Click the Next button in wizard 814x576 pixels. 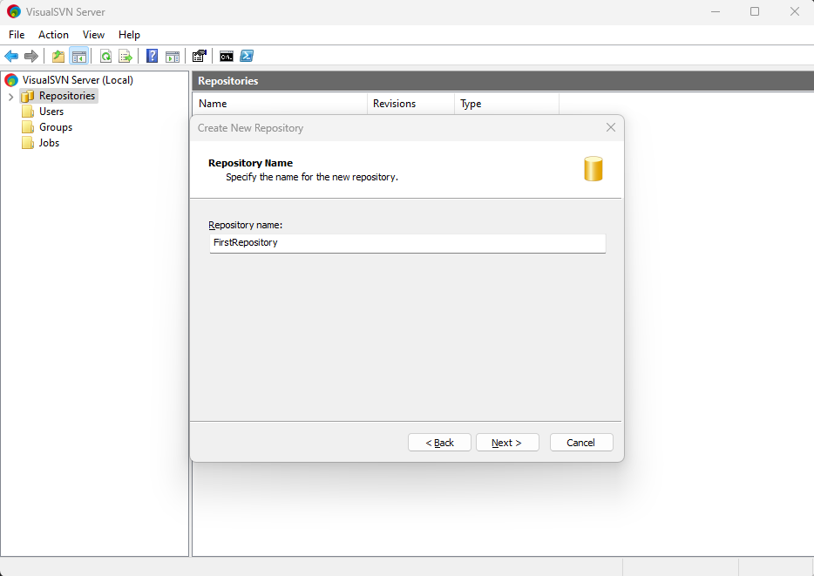click(506, 443)
